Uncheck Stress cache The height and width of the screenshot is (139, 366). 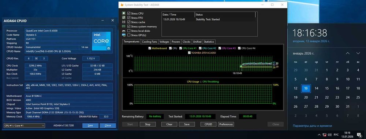[129, 22]
